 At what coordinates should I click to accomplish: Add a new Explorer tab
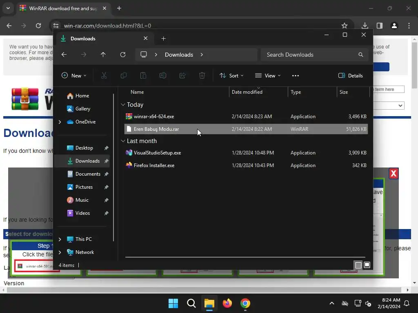coord(163,39)
